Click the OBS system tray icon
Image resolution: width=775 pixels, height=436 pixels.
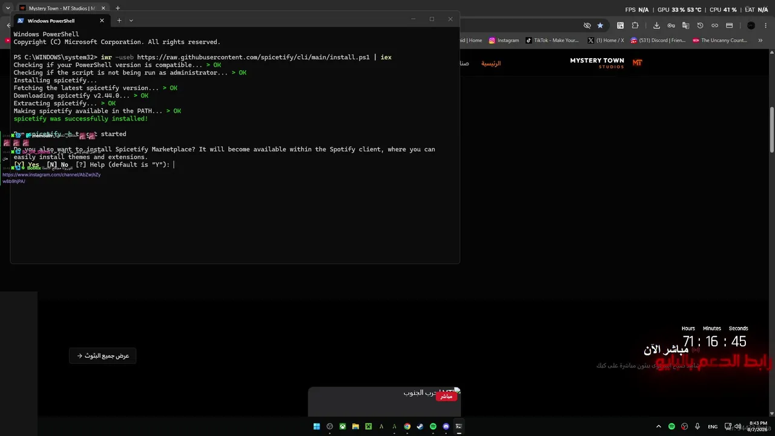pyautogui.click(x=685, y=426)
